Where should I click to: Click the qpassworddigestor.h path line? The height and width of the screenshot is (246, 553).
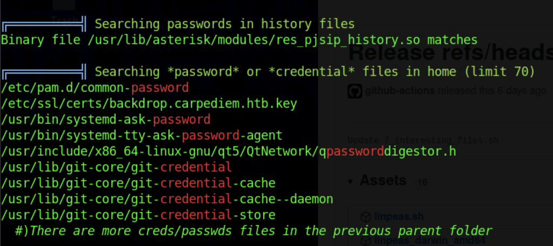228,151
